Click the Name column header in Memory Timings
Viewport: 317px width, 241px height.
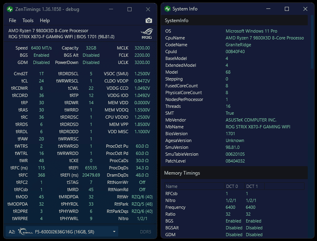coord(194,186)
